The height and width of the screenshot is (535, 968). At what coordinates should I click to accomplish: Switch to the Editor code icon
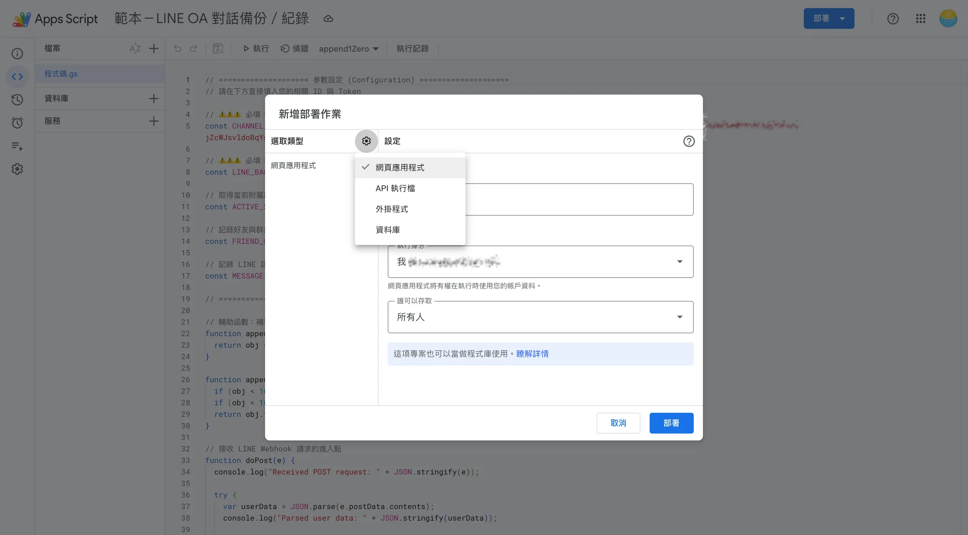(x=17, y=77)
